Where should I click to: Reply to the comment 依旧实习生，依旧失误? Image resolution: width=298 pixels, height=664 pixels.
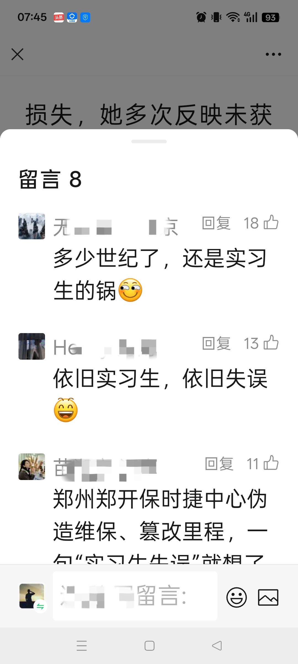[216, 343]
